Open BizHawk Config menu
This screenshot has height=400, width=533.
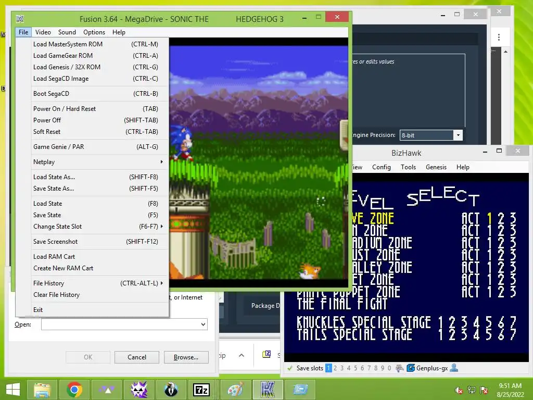pos(382,167)
